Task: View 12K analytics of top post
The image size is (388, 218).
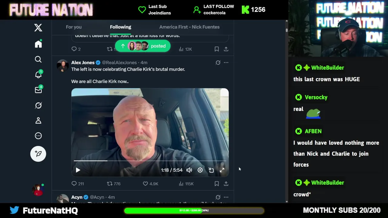Action: click(x=185, y=49)
